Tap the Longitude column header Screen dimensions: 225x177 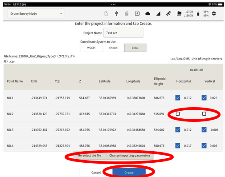click(133, 81)
